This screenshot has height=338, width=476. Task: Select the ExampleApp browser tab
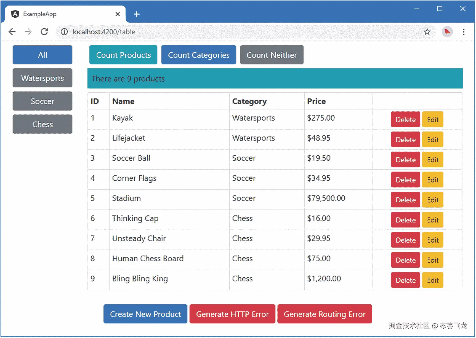(x=65, y=14)
